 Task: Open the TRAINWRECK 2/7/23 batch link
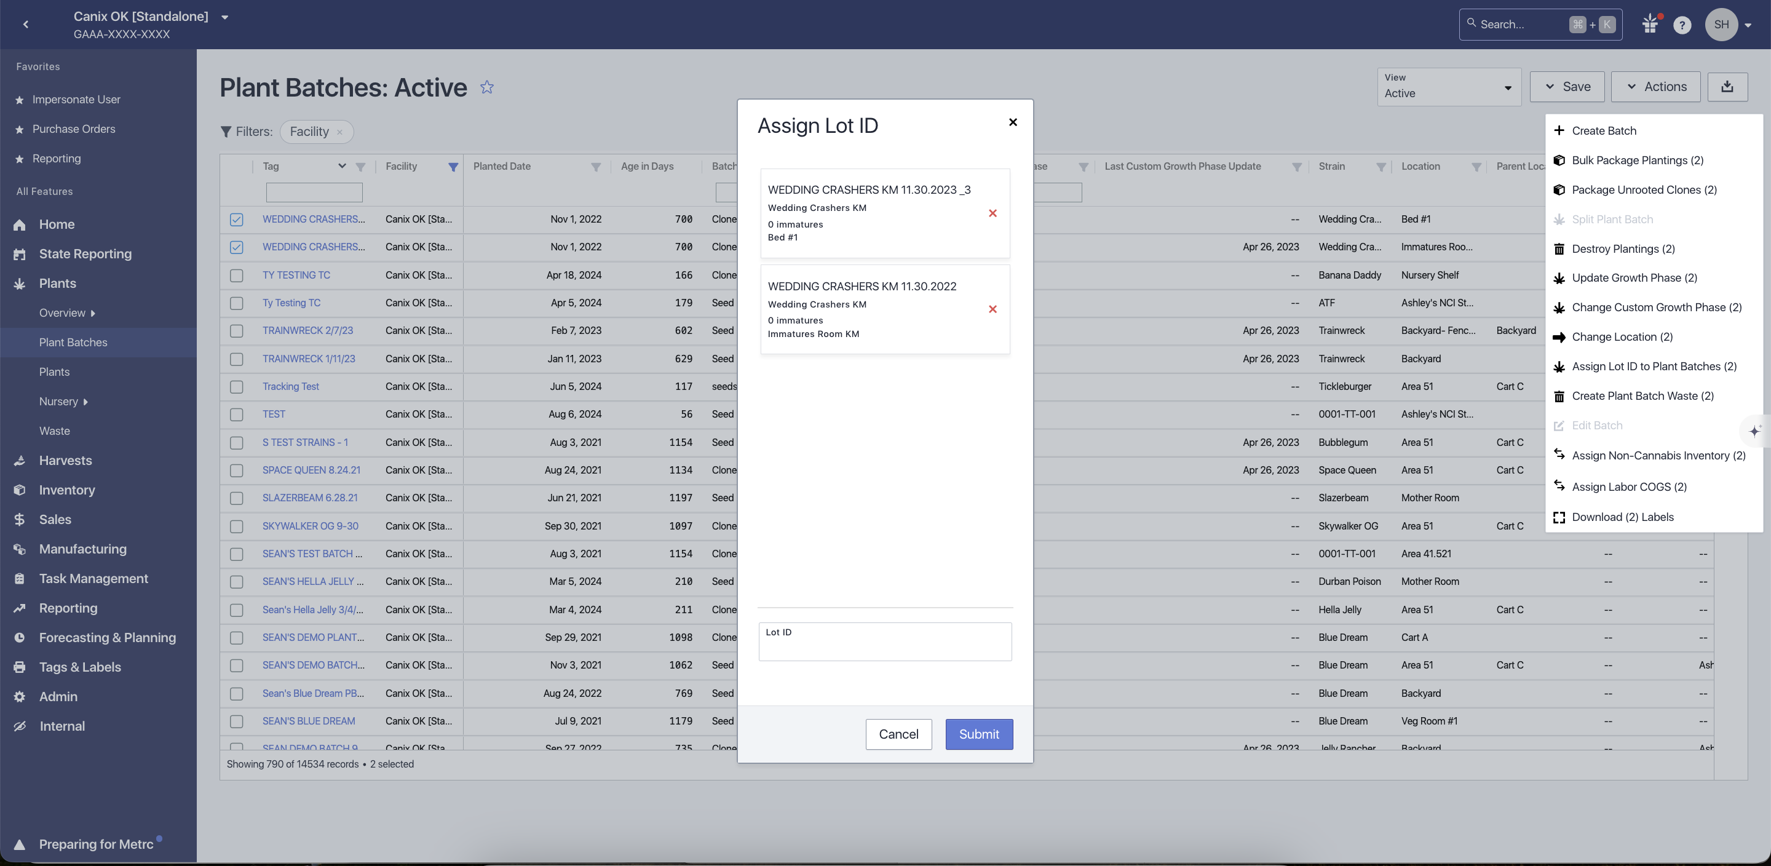(x=307, y=331)
